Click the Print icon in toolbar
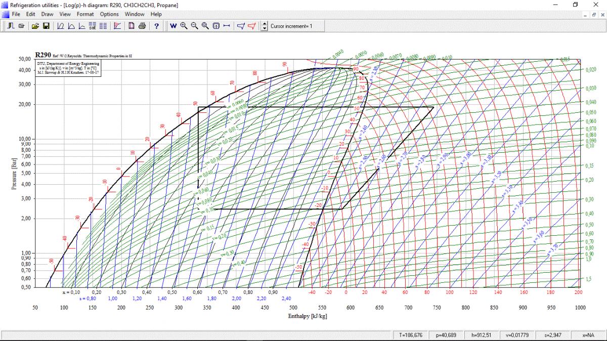Viewport: 607px width, 341px height. point(142,26)
